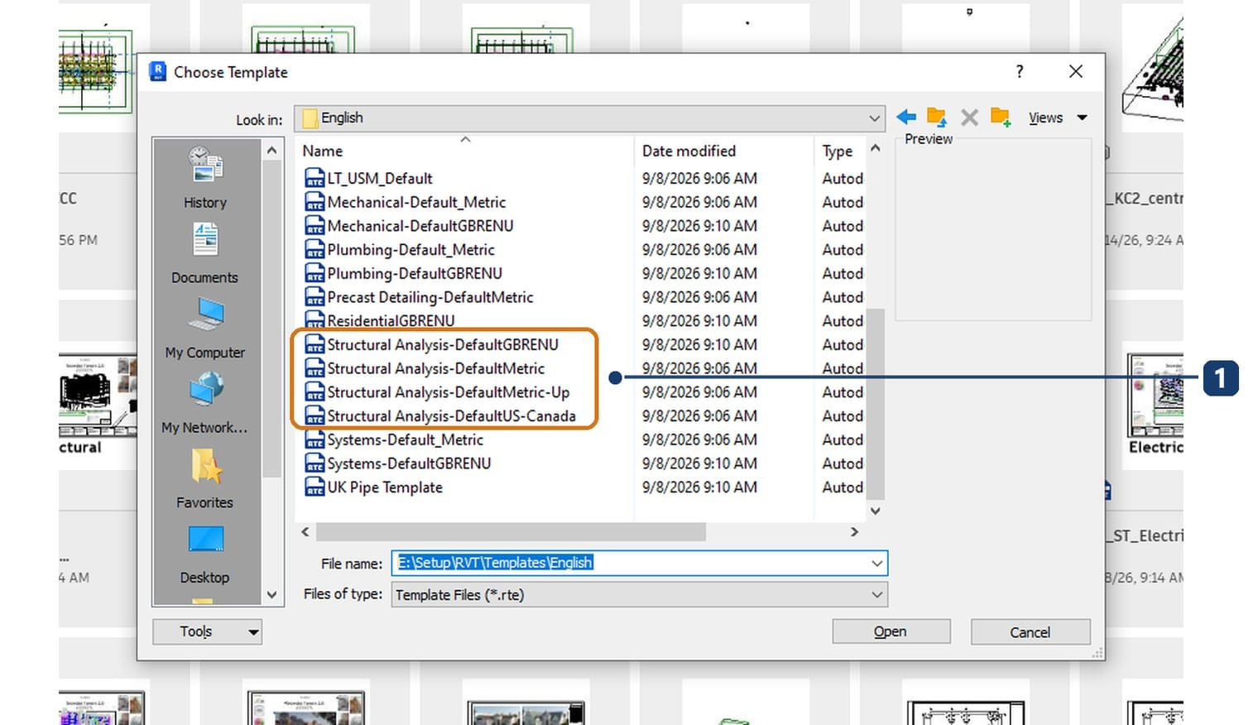
Task: Sort by the Name column header
Action: pyautogui.click(x=322, y=151)
